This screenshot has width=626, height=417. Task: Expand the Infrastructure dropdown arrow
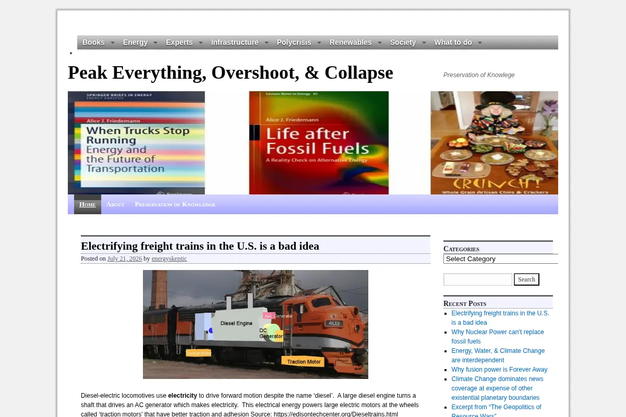(266, 43)
